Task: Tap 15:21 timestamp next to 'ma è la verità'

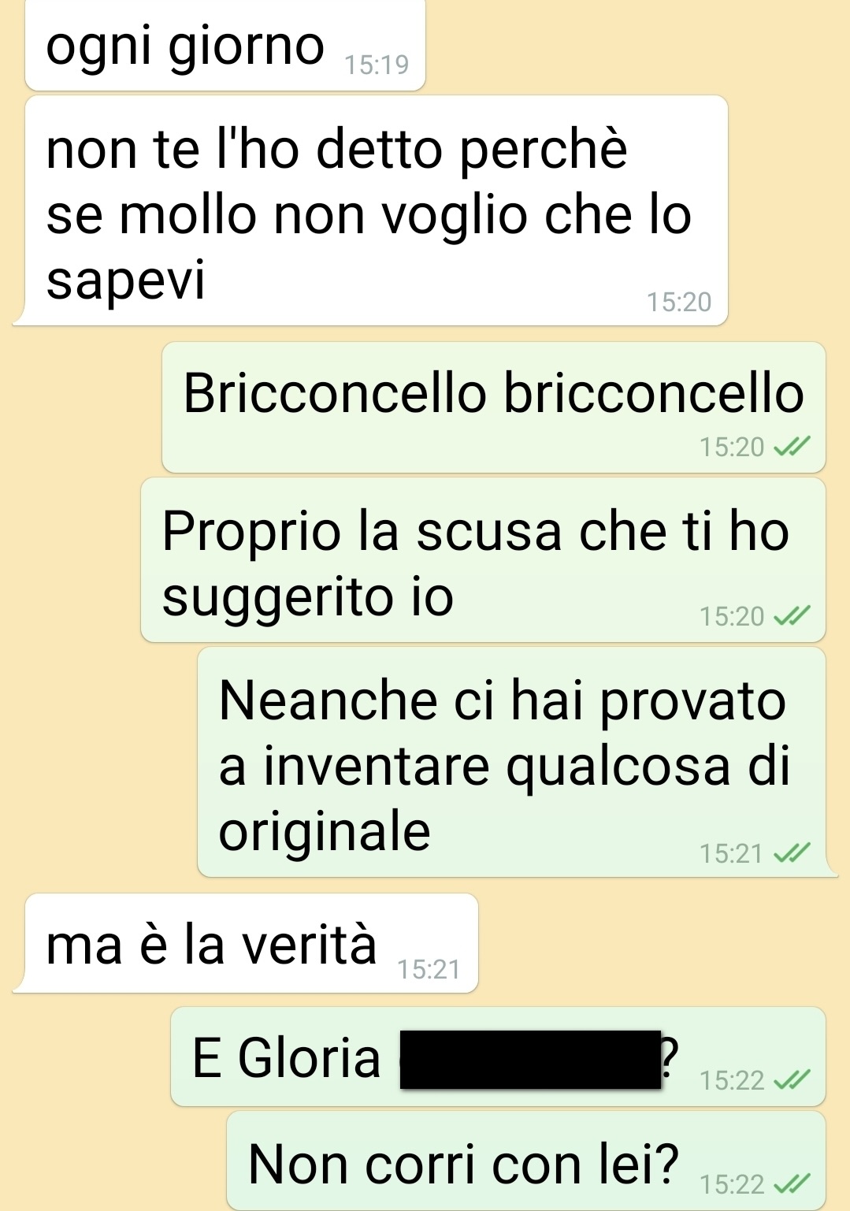Action: [x=429, y=969]
